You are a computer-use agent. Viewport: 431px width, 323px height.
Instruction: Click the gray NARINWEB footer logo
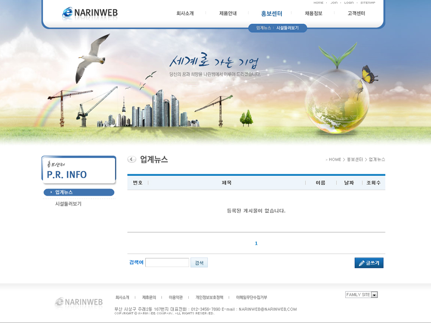pyautogui.click(x=79, y=302)
